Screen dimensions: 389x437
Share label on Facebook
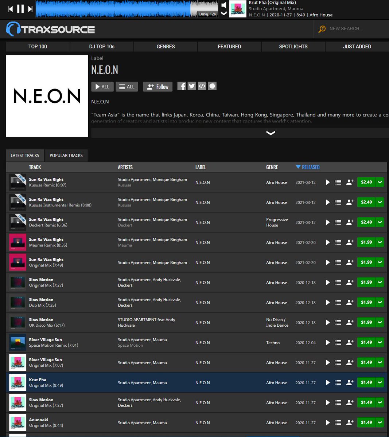click(x=182, y=86)
